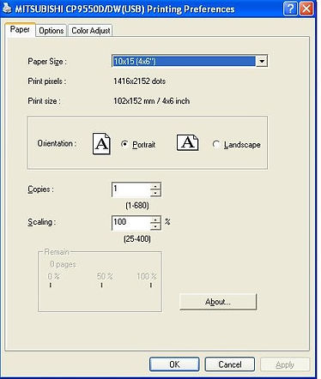The width and height of the screenshot is (321, 379).
Task: Open the About... dialog
Action: (x=218, y=302)
